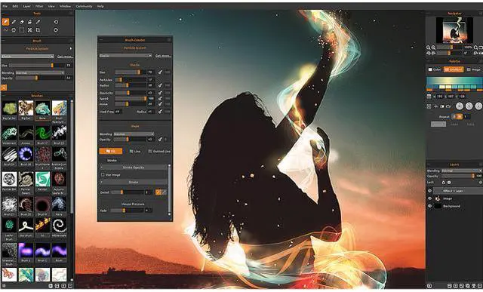The image size is (483, 292).
Task: Open Blending dropdown in Brush panel
Action: (x=40, y=72)
